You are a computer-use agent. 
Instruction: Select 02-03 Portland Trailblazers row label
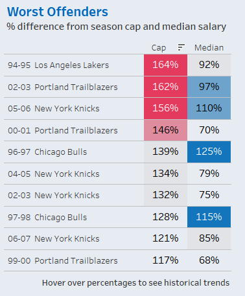coord(63,87)
